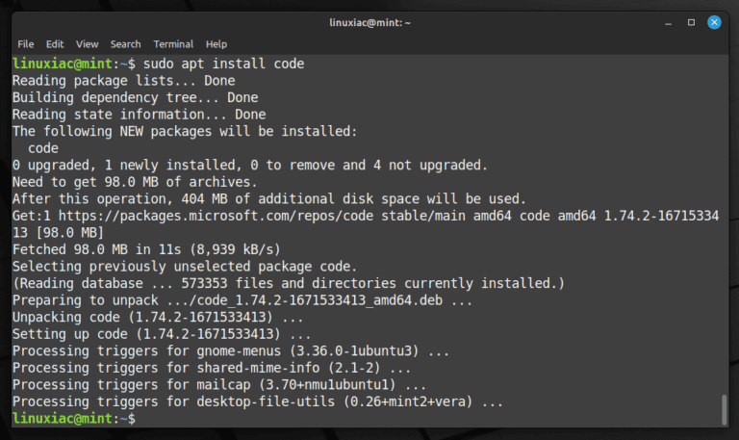Screen dimensions: 739x440
Task: Click the bottom 'linuxiac@mint:~$' prompt
Action: coord(74,419)
